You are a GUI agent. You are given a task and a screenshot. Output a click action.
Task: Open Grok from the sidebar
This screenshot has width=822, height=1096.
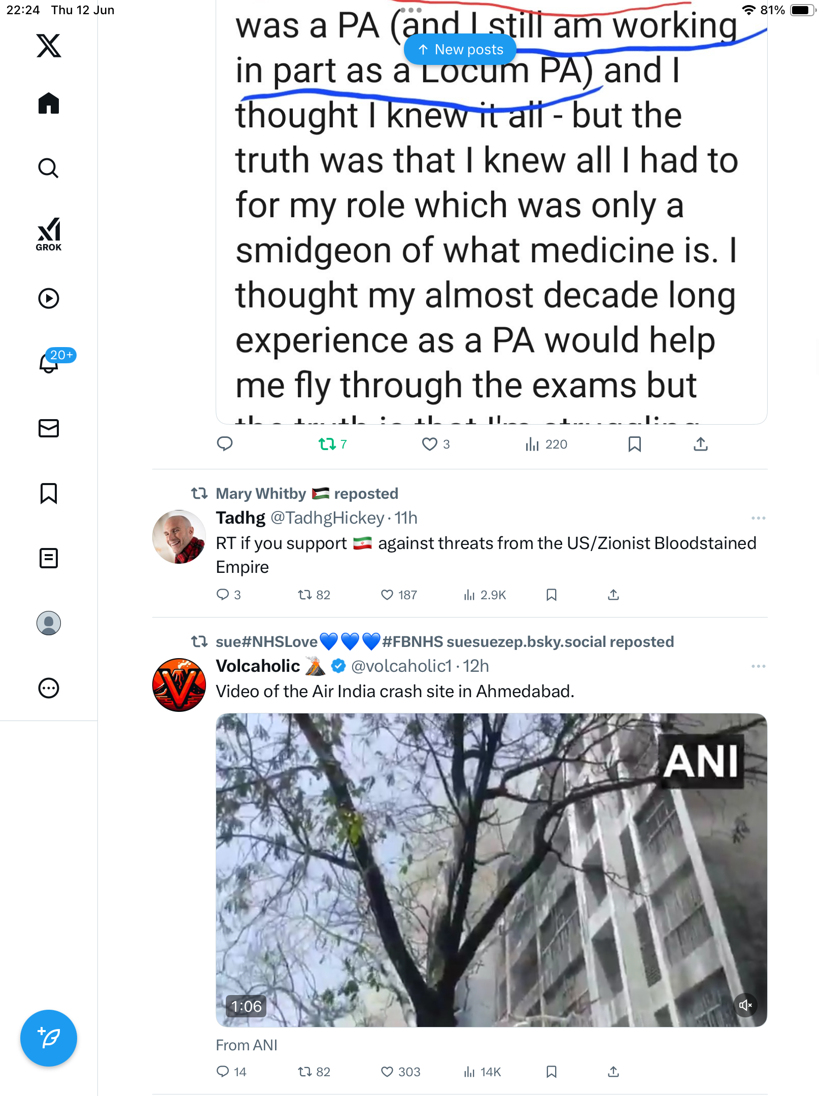(x=49, y=234)
